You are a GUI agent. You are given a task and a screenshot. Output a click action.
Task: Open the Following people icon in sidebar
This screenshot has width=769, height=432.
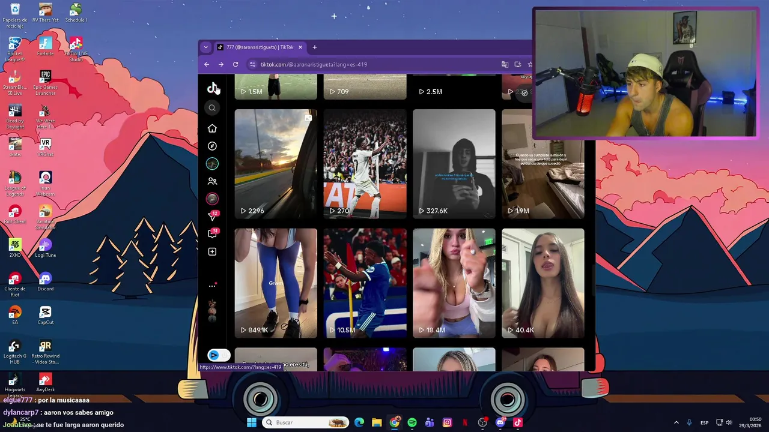(212, 181)
